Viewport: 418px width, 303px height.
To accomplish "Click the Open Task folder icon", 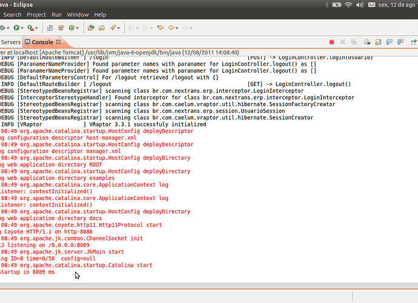I will (102, 28).
